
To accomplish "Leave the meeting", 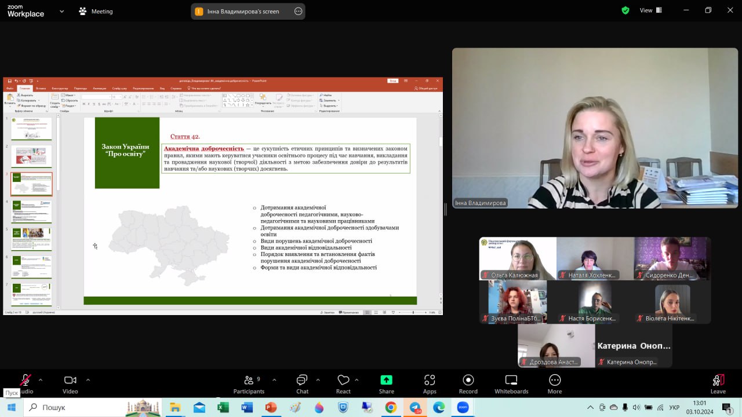I will [718, 385].
